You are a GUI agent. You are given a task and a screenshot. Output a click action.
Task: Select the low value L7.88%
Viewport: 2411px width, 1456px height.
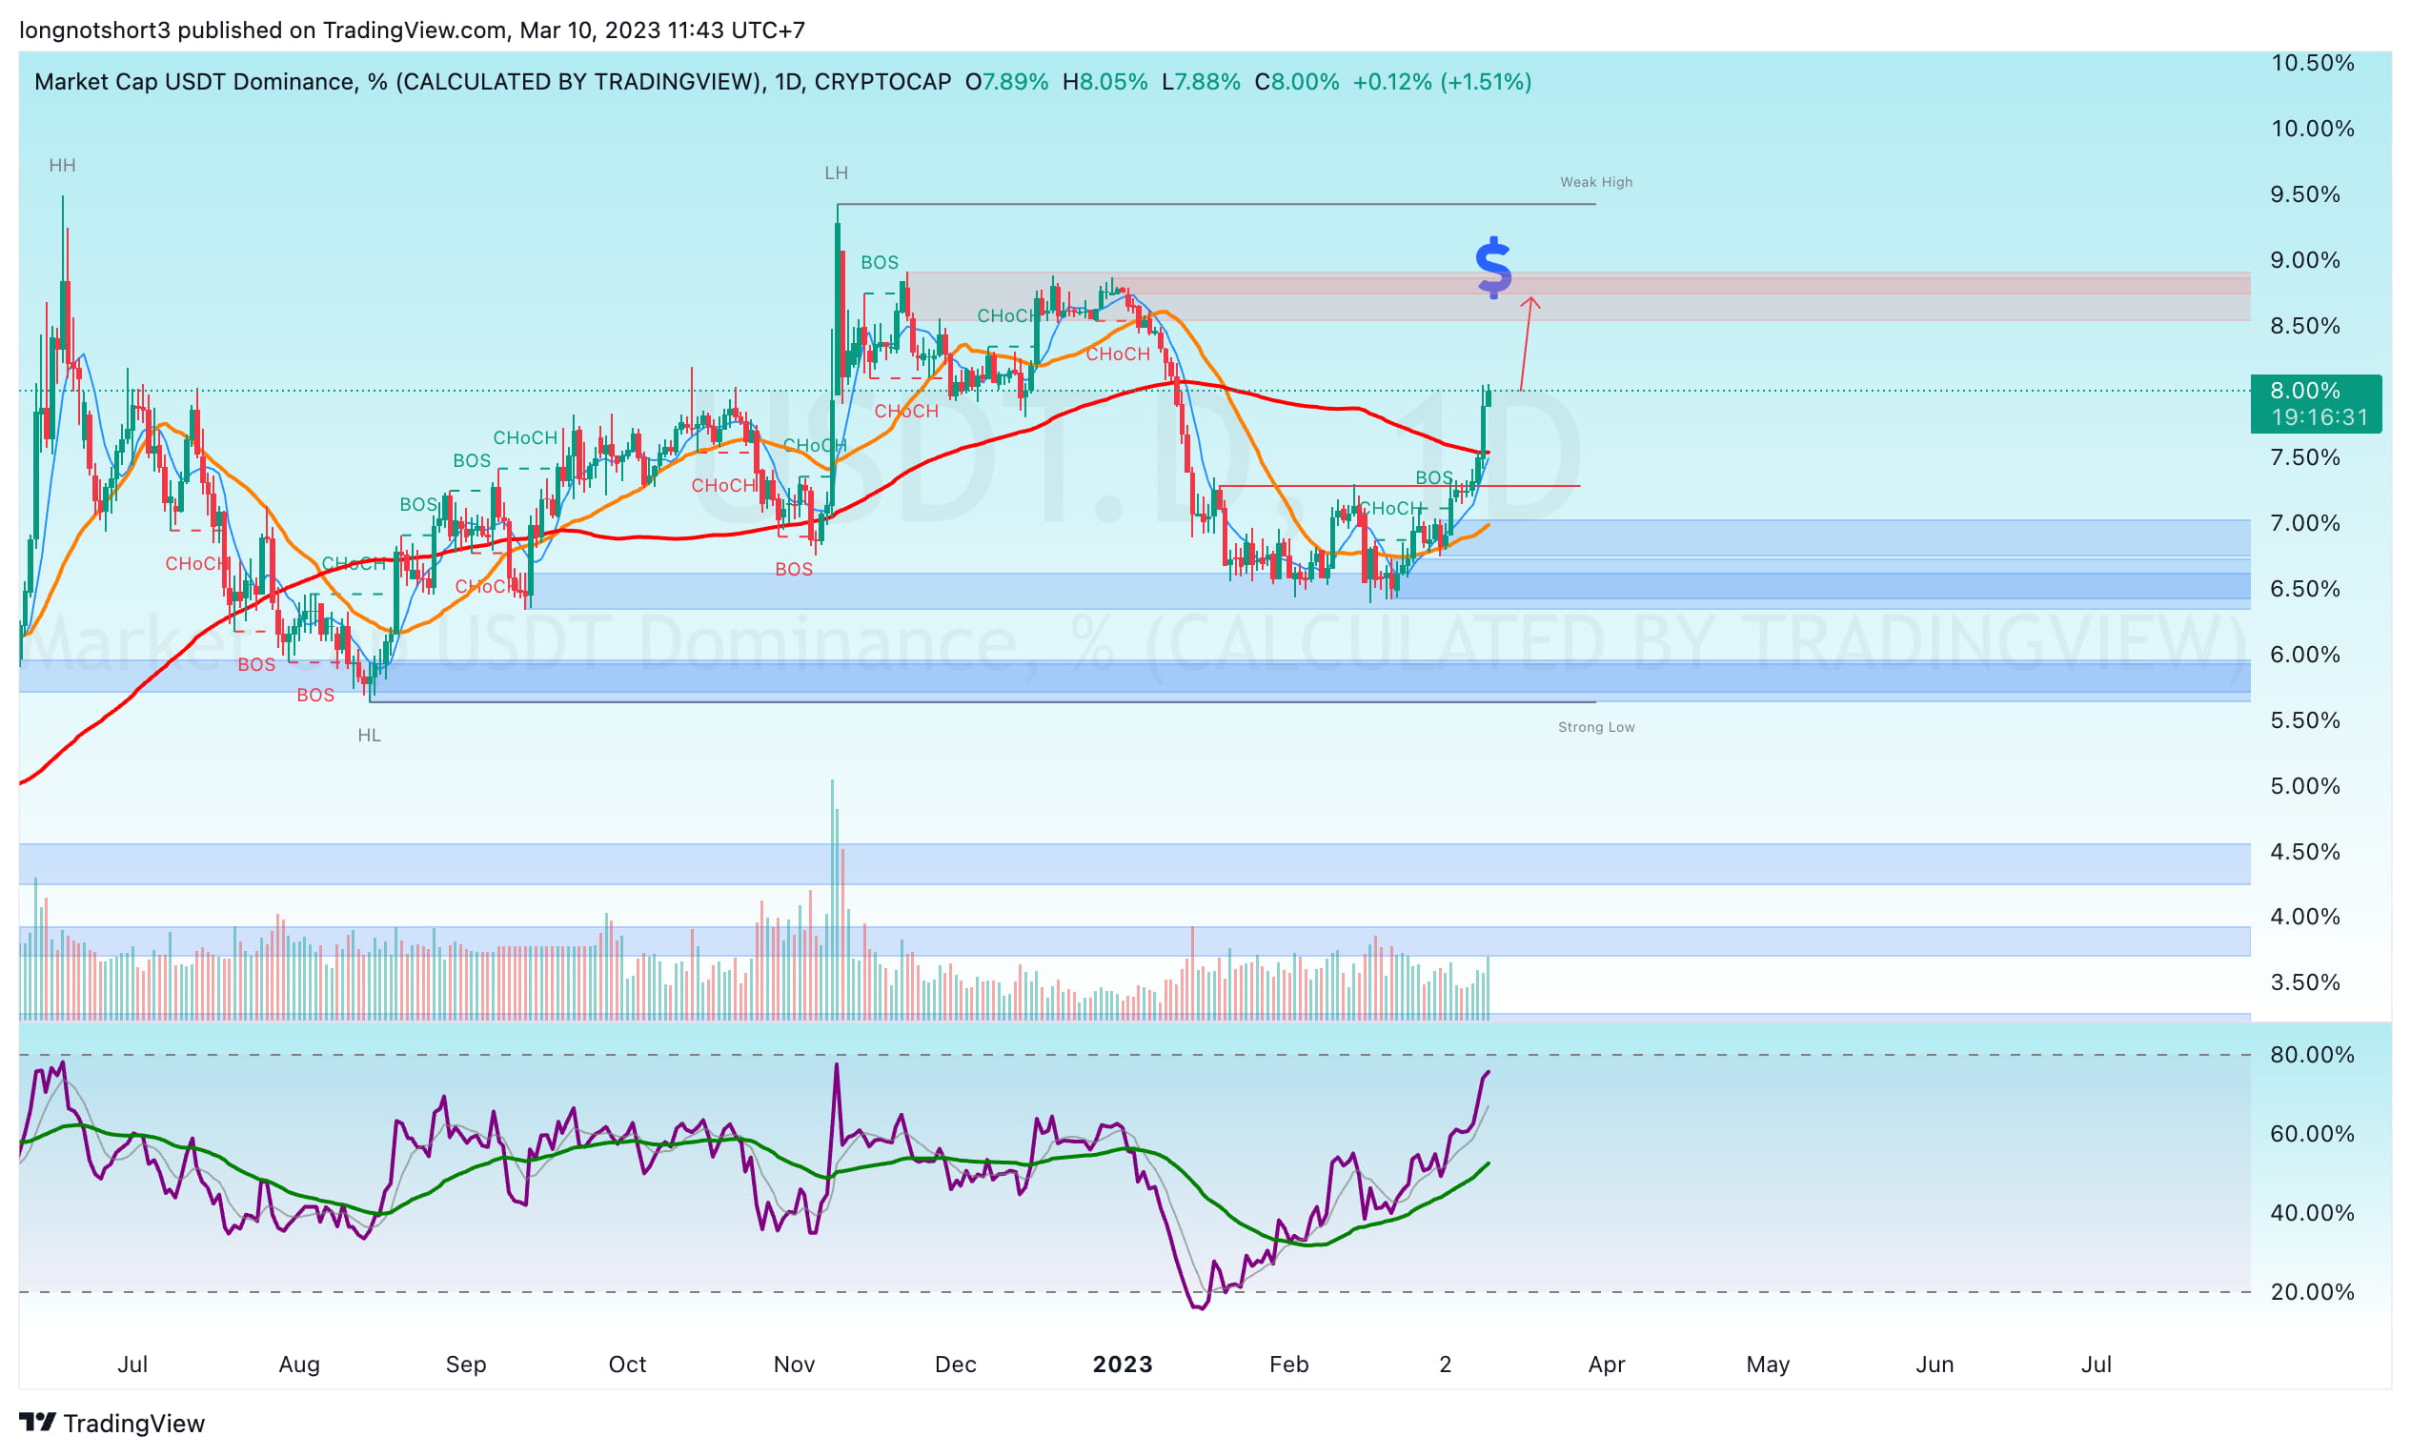(x=1202, y=82)
